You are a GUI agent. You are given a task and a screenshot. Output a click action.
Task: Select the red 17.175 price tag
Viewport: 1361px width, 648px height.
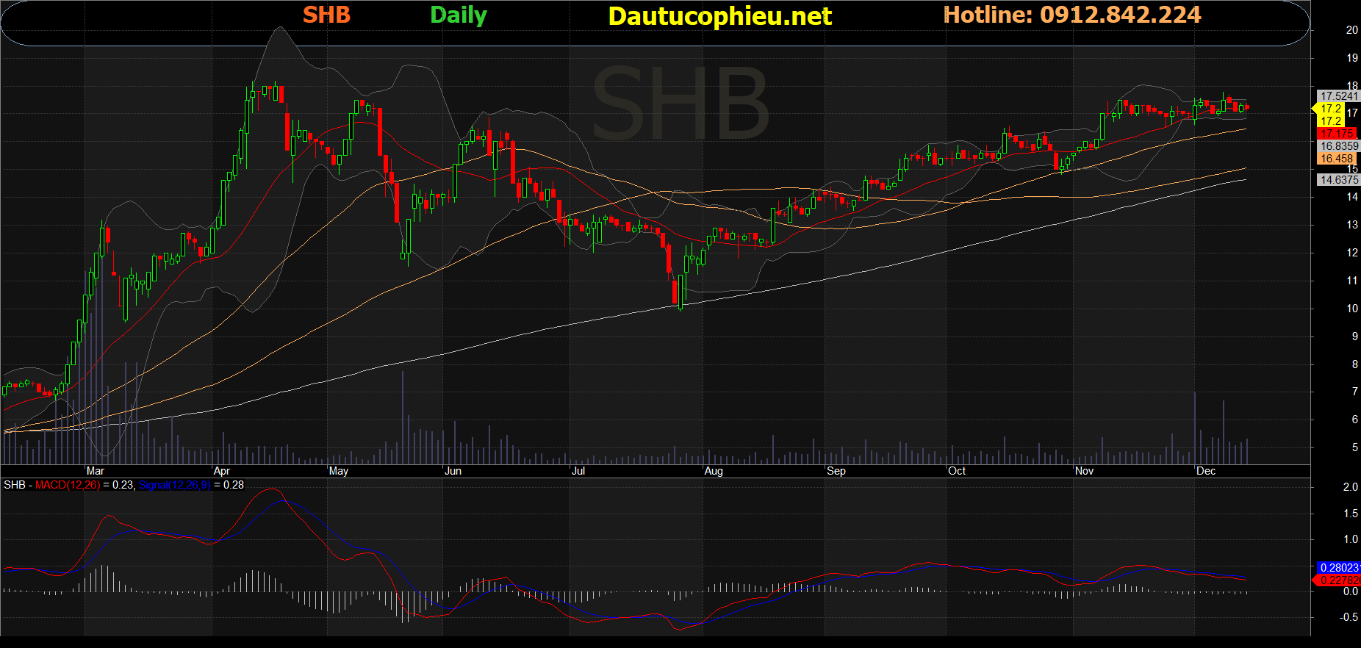(1337, 134)
